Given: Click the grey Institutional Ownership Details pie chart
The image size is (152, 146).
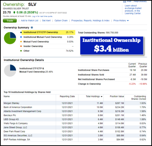Looking at the screenshot, I should coord(10,70).
